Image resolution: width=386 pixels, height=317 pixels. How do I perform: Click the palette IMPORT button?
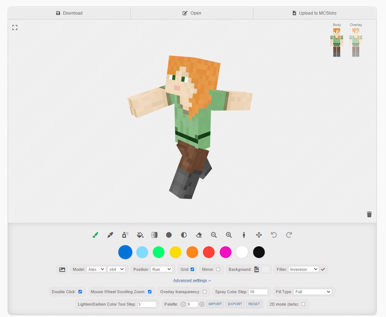click(215, 304)
